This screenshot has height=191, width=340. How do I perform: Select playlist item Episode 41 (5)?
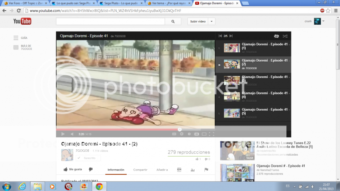[x=253, y=113]
